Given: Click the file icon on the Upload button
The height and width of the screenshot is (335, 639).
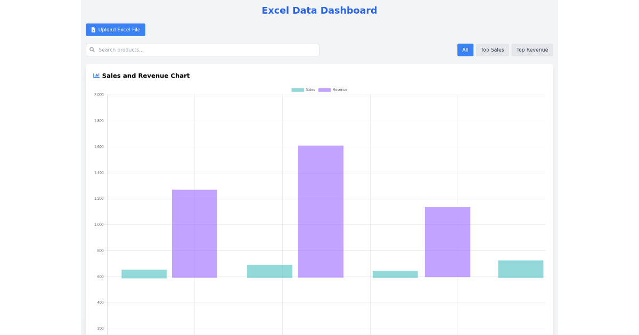Looking at the screenshot, I should (x=93, y=29).
